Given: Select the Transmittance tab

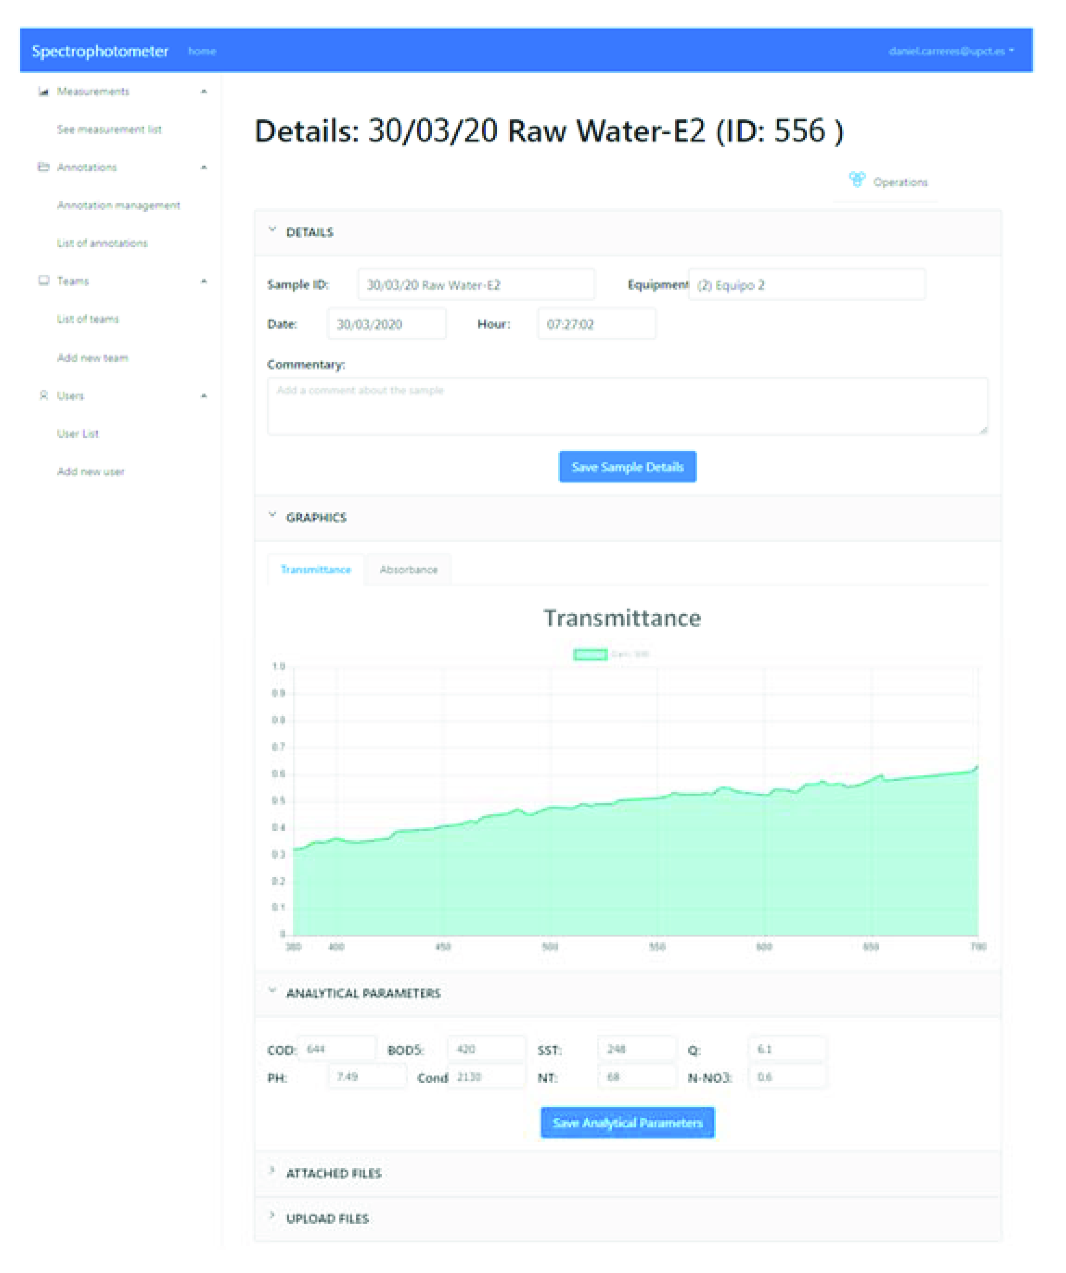Looking at the screenshot, I should click(316, 569).
